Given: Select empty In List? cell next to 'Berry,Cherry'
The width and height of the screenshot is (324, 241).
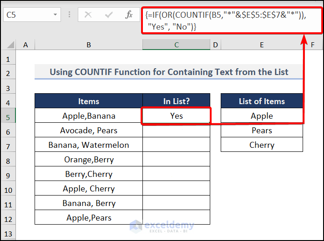Looking at the screenshot, I should point(176,174).
